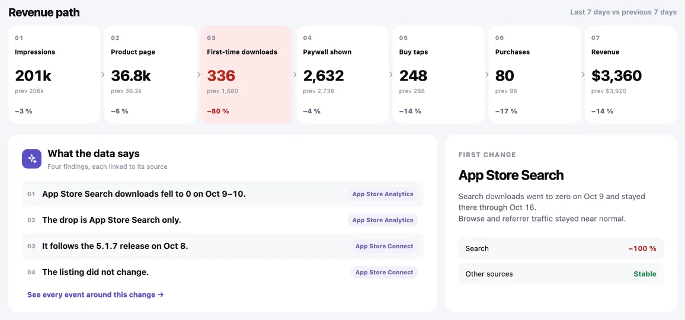685x320 pixels.
Task: Open finding 'The drop is App Store Search only'
Action: (222, 220)
